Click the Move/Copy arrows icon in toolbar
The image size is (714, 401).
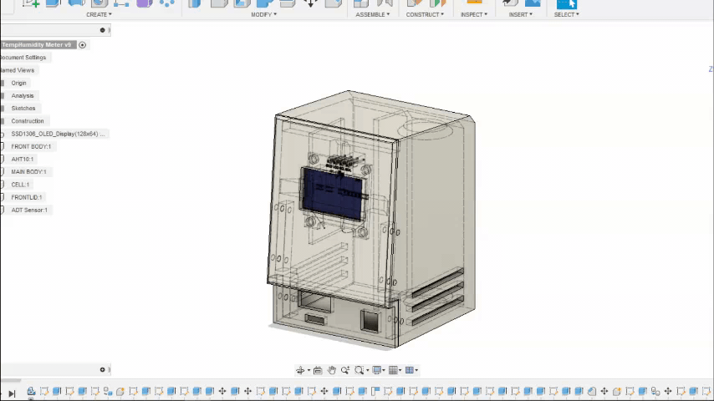(310, 3)
